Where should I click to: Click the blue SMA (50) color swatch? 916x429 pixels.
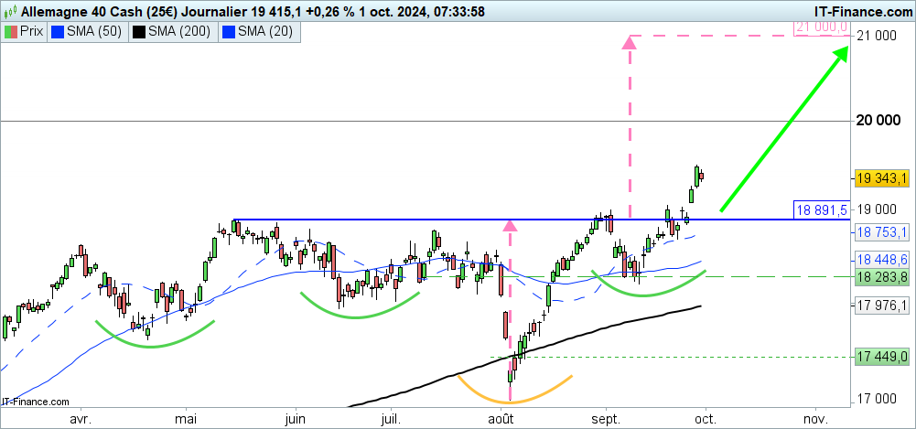[59, 31]
